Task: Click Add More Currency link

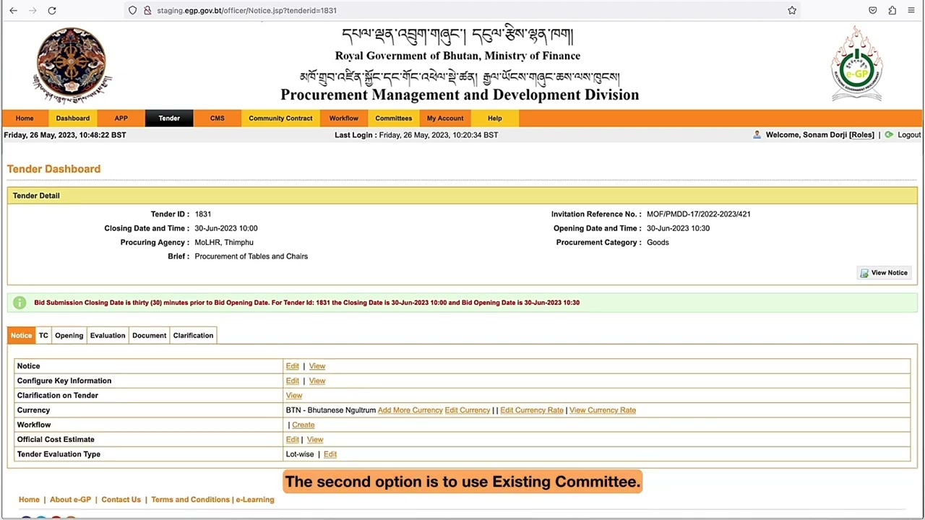Action: (x=410, y=410)
